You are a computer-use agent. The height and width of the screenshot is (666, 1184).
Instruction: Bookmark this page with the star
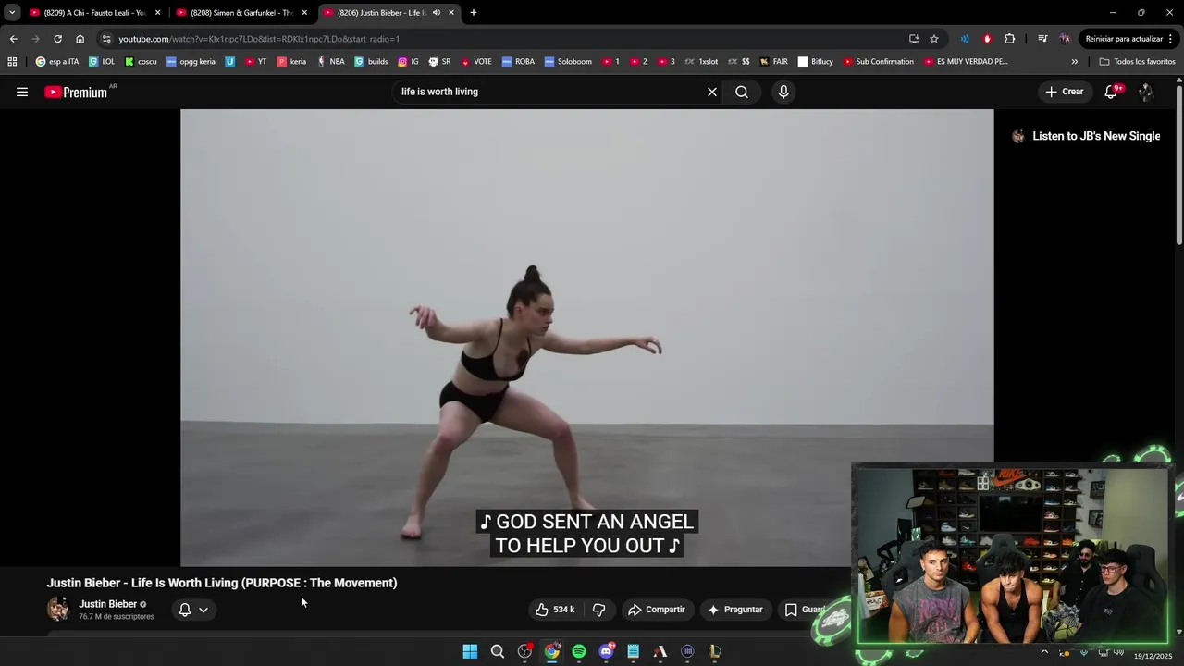point(934,39)
